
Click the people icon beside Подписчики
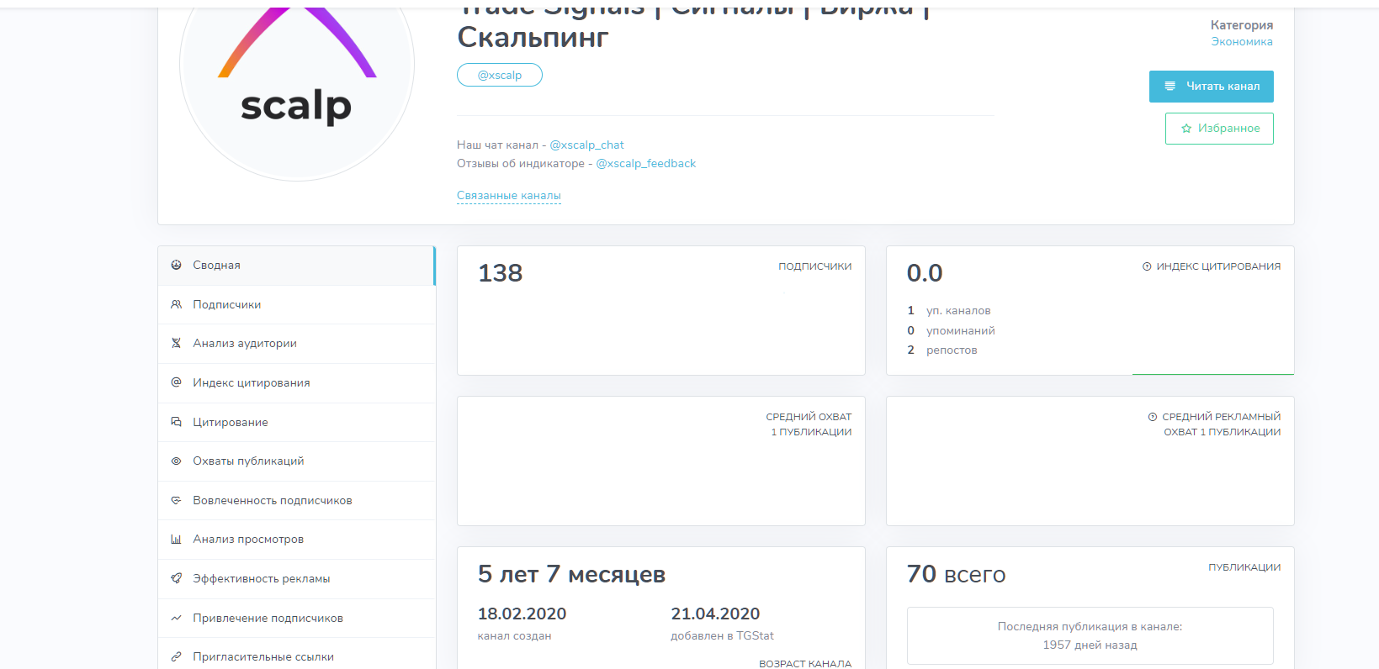(176, 304)
